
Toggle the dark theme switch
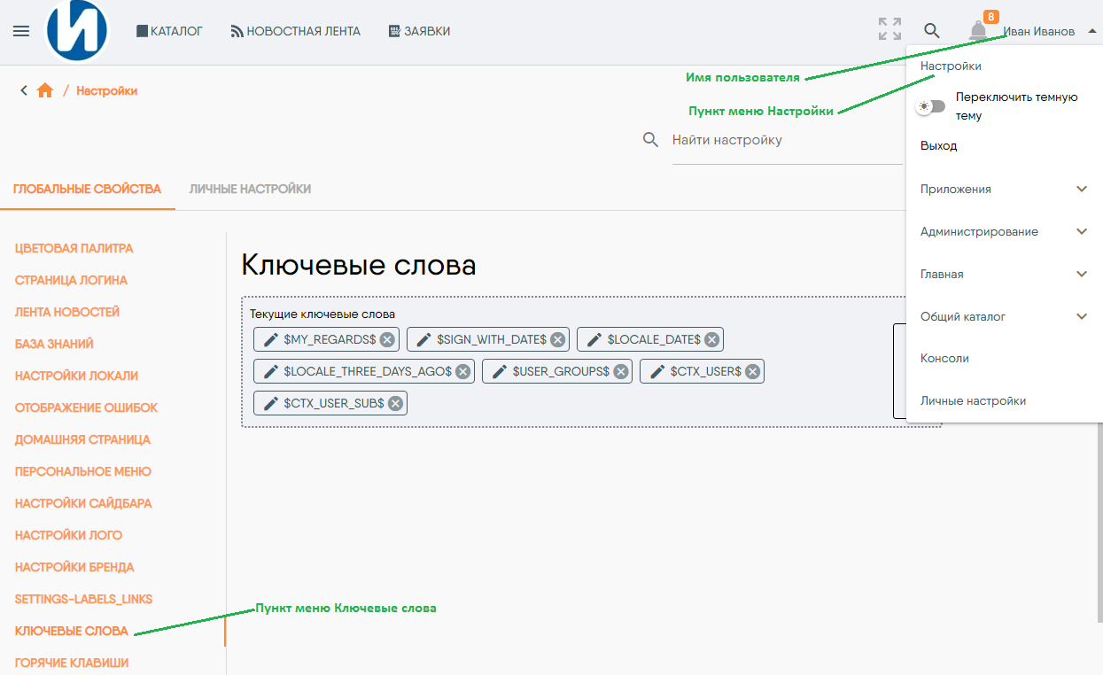pos(931,106)
